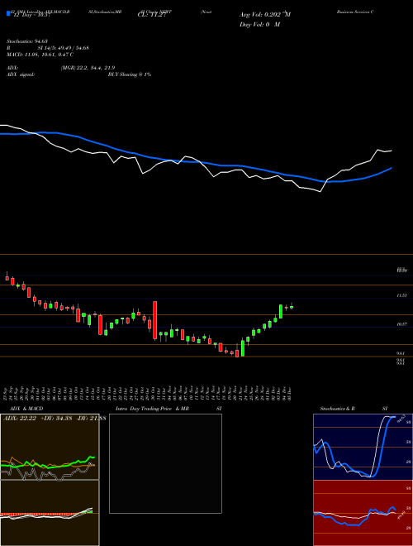Click the 94.68 label on Stochastics chart
413x546 pixels.
(402, 417)
